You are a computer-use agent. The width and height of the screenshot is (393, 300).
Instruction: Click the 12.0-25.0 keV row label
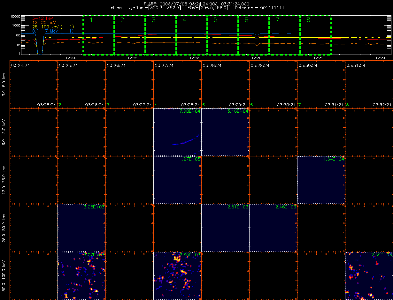pos(4,180)
